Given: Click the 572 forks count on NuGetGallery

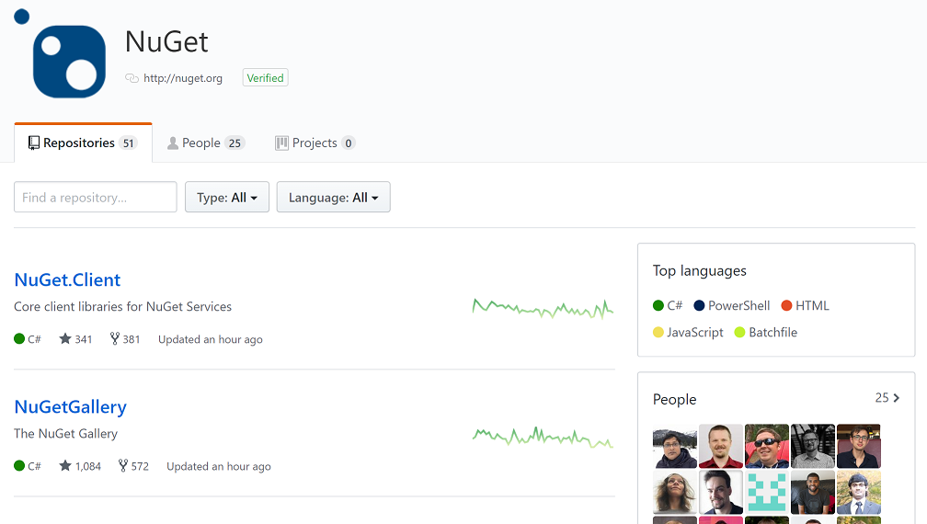Looking at the screenshot, I should [x=140, y=466].
